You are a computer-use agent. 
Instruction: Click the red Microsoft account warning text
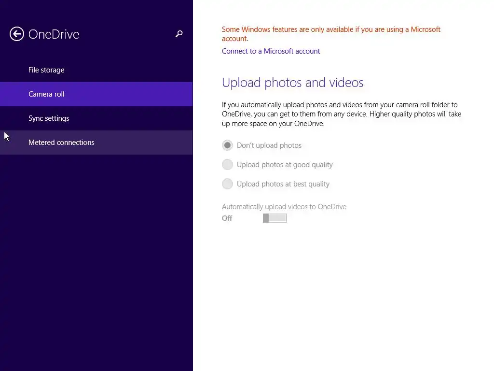point(331,34)
